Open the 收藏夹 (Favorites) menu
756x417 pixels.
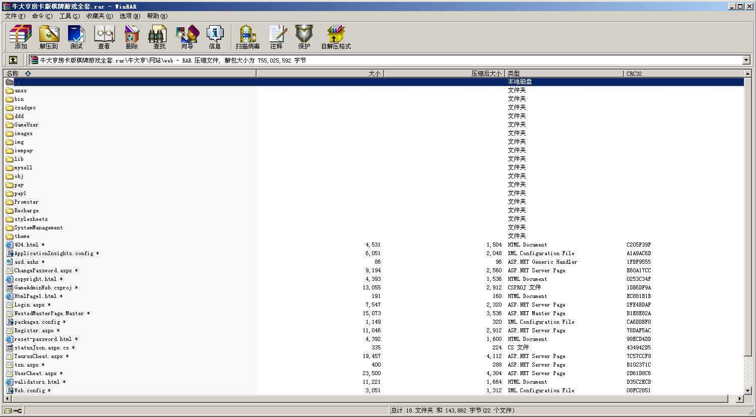99,16
